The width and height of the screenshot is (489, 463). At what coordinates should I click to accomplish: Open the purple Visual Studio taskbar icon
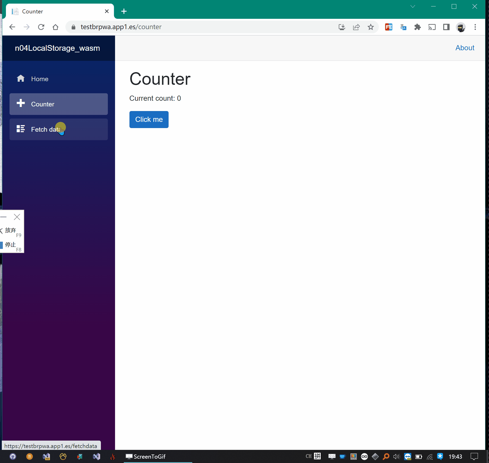(x=97, y=457)
